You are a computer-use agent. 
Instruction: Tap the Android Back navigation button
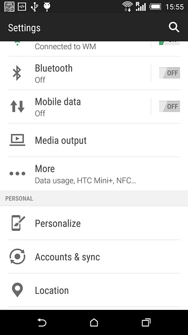click(42, 322)
